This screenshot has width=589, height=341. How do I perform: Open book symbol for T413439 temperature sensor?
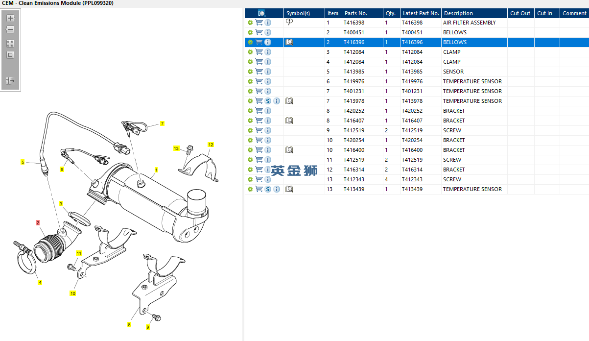pyautogui.click(x=289, y=189)
